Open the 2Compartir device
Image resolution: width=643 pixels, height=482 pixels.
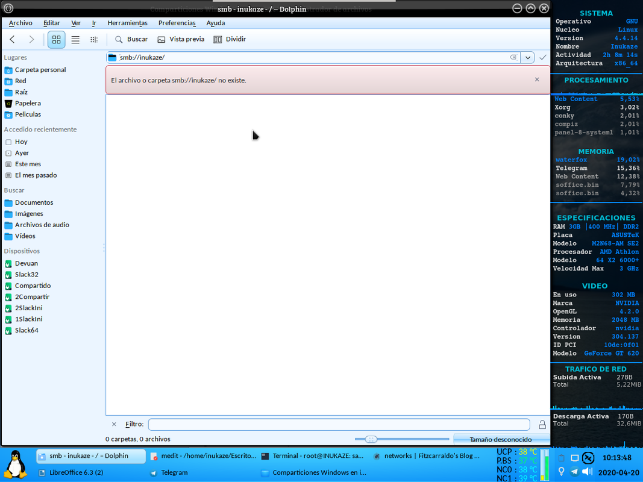click(27, 297)
